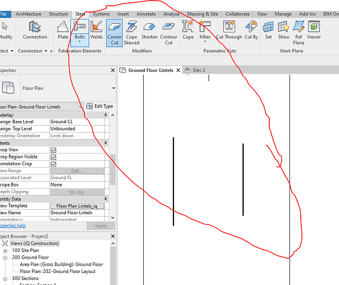Switch to the Structure ribbon tab

point(58,14)
